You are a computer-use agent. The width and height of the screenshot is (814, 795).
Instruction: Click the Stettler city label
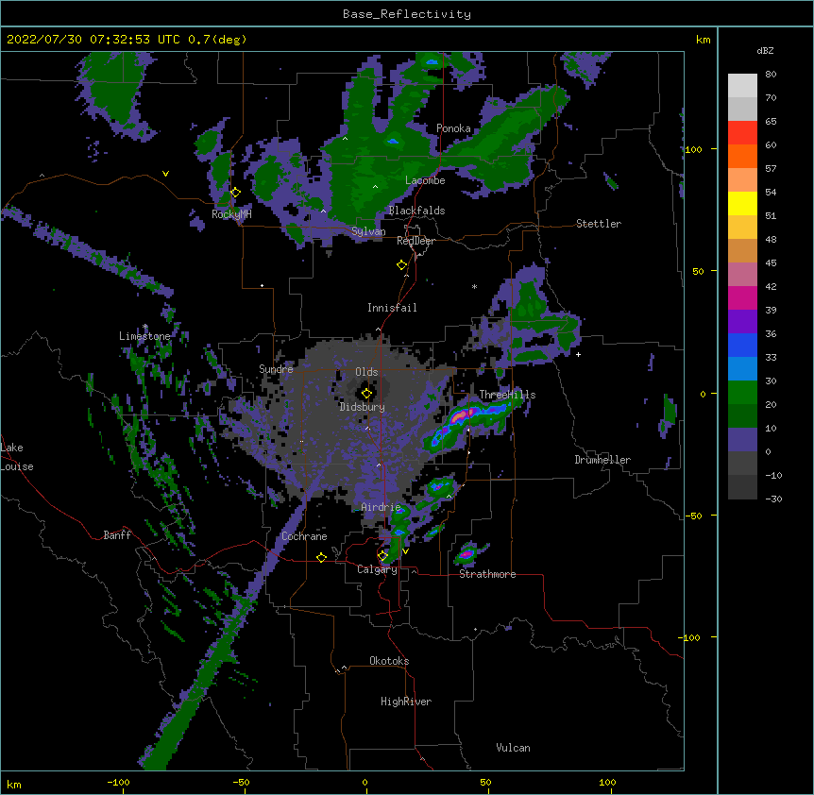click(599, 224)
